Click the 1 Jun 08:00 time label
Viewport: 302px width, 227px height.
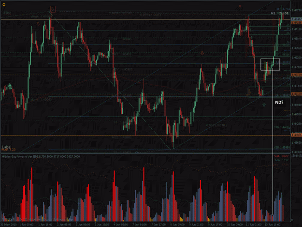coord(27,225)
